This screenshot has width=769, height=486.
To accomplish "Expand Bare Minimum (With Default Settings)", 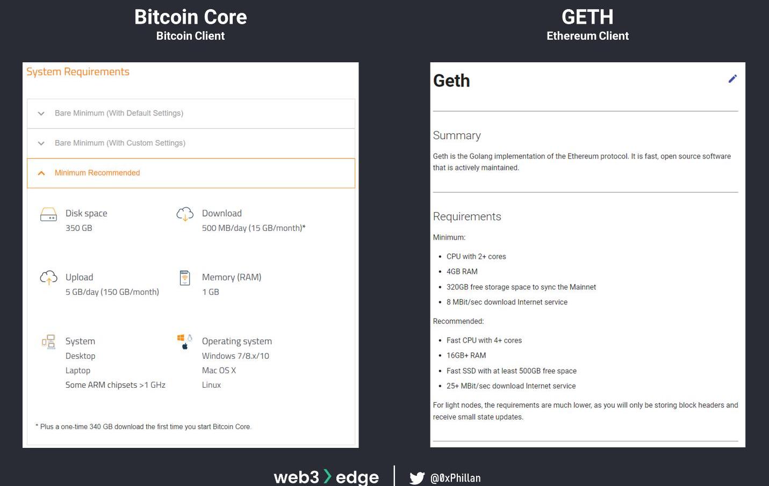I will pos(191,113).
